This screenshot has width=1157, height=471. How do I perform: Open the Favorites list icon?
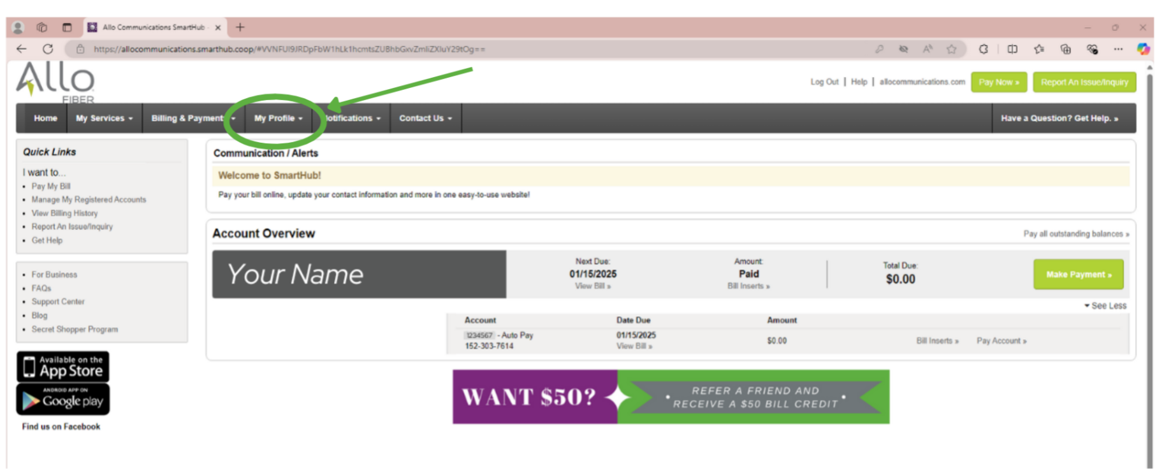[x=1039, y=49]
